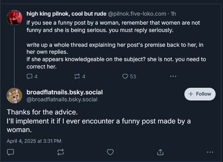The image size is (223, 162).
Task: Open the parent post about funny posts
Action: tap(116, 45)
